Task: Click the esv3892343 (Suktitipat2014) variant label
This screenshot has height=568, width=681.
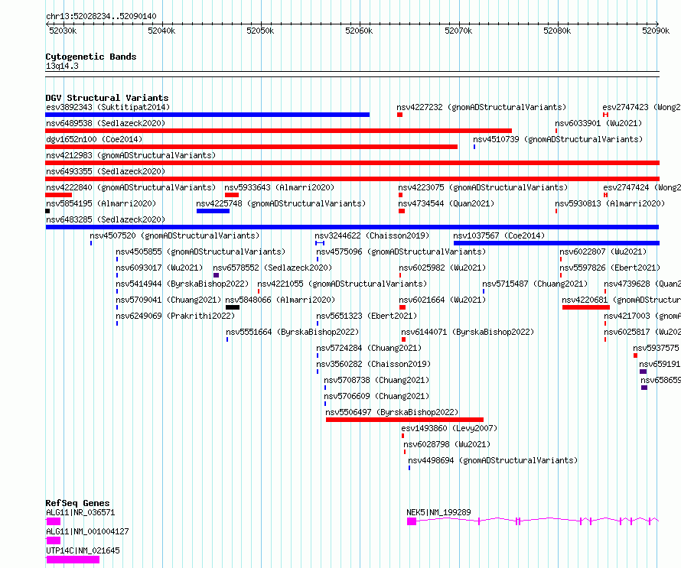Action: (108, 107)
